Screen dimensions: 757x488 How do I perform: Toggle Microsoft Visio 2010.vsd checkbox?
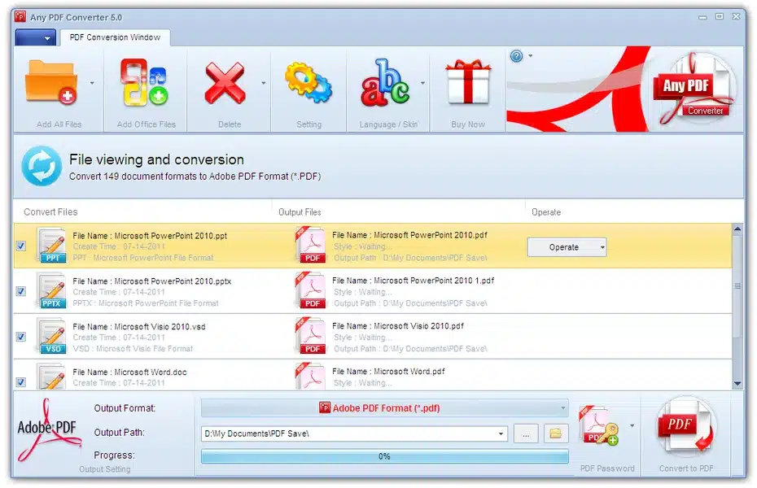point(21,337)
